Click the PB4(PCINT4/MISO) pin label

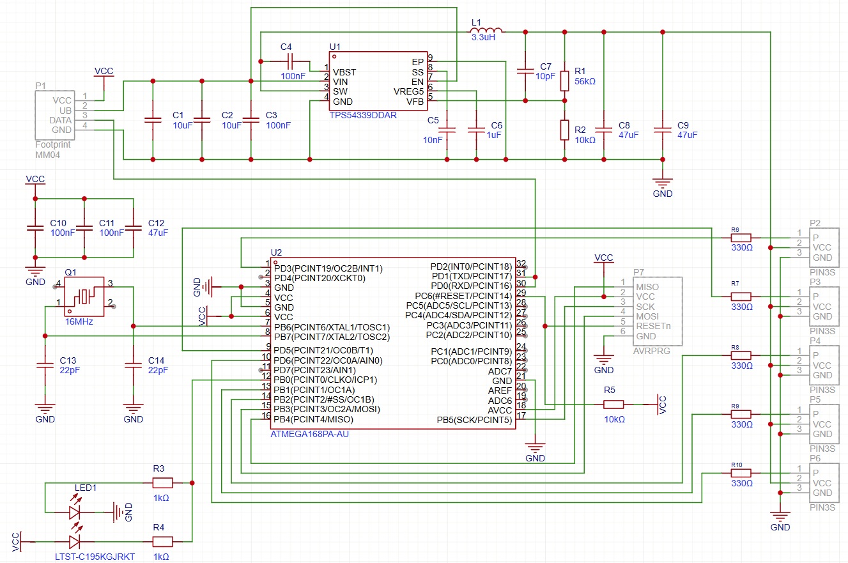314,419
